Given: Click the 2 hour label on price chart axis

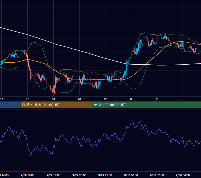Looking at the screenshot, I should pos(157,99).
